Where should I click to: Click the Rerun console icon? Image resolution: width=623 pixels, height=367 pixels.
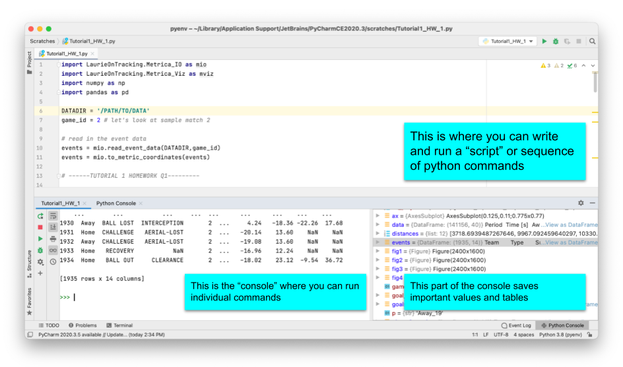(x=40, y=216)
